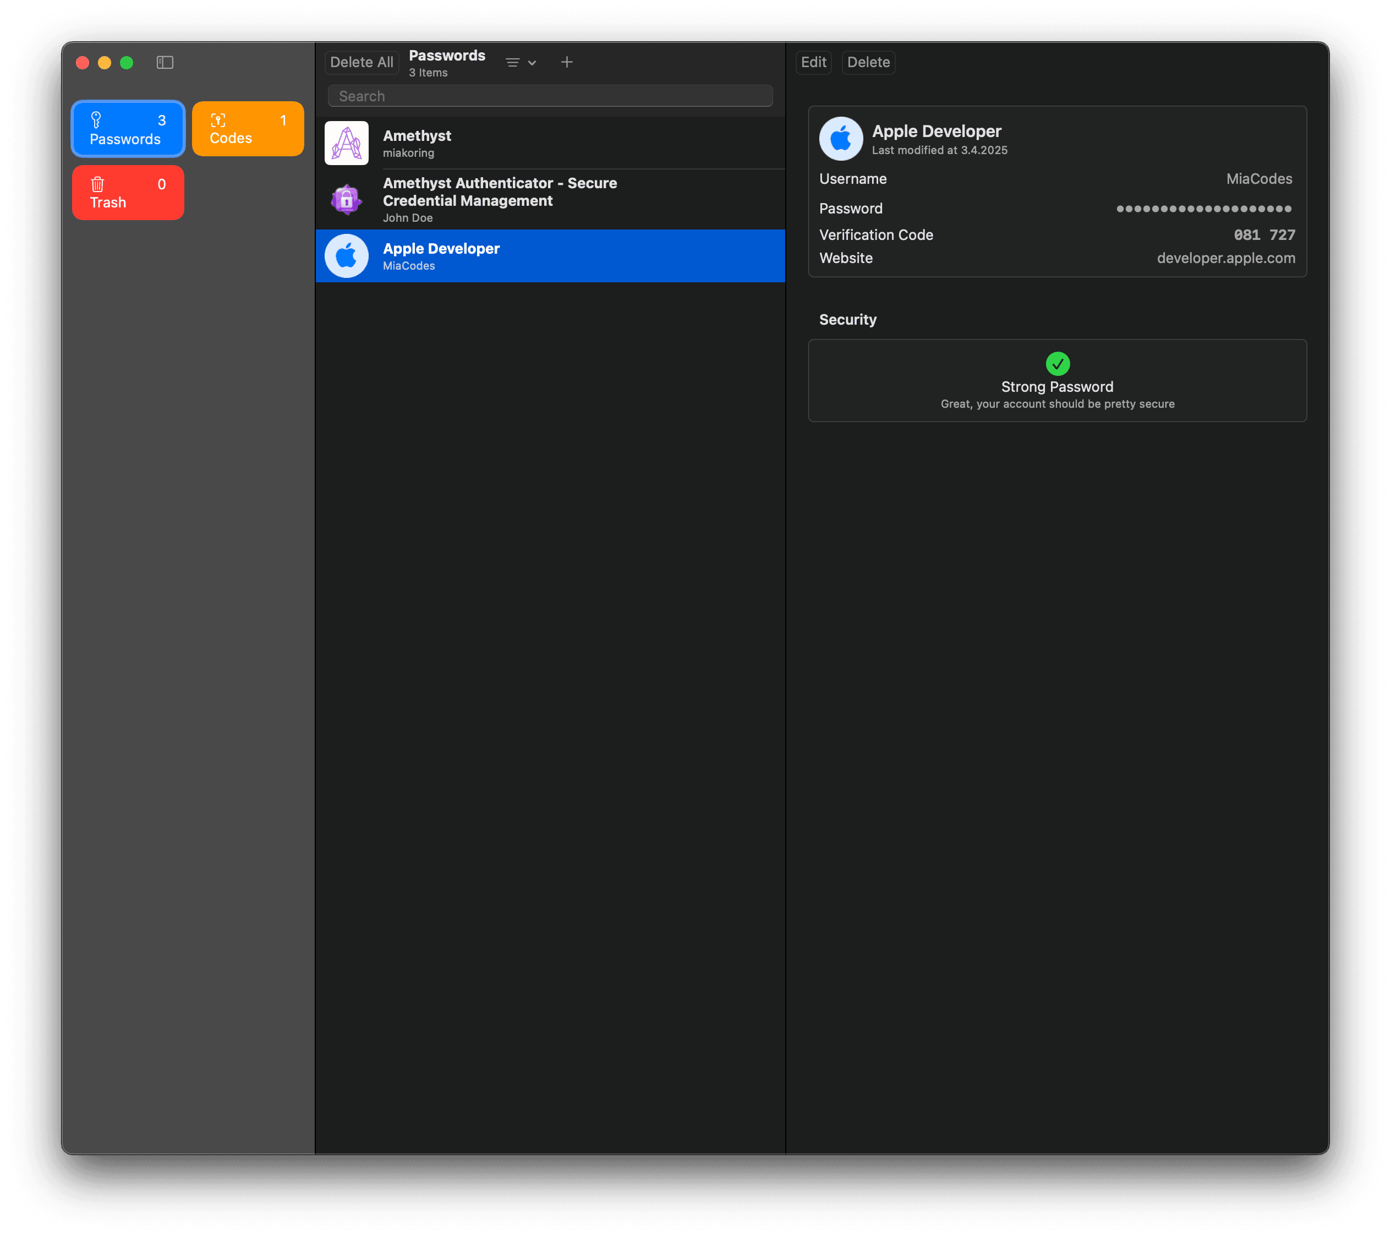
Task: Click the Amethyst app icon in list
Action: 347,143
